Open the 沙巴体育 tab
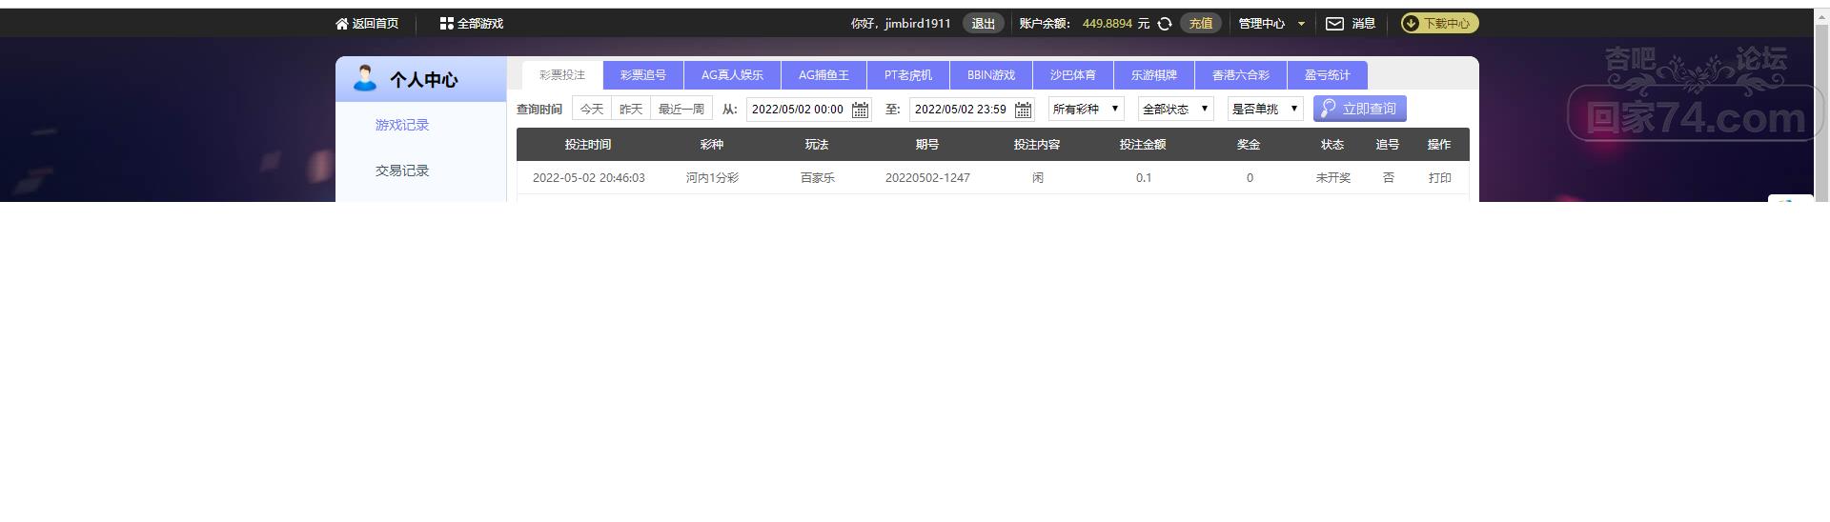Viewport: 1830px width, 522px height. click(1073, 75)
